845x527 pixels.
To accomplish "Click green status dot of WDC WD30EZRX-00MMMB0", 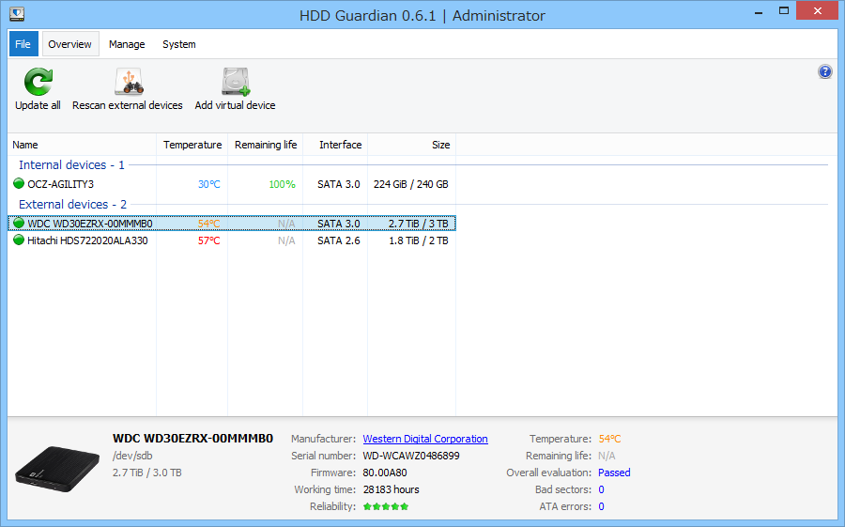I will [x=19, y=223].
